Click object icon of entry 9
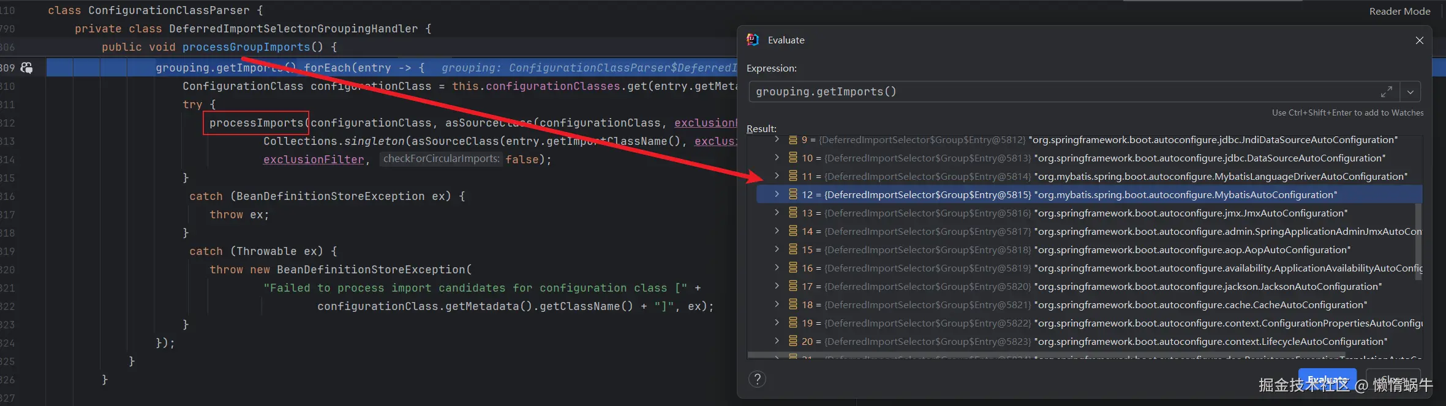1446x406 pixels. pyautogui.click(x=793, y=140)
